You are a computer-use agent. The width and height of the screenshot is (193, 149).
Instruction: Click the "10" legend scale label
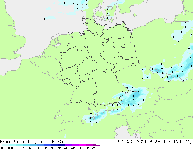pyautogui.click(x=38, y=148)
